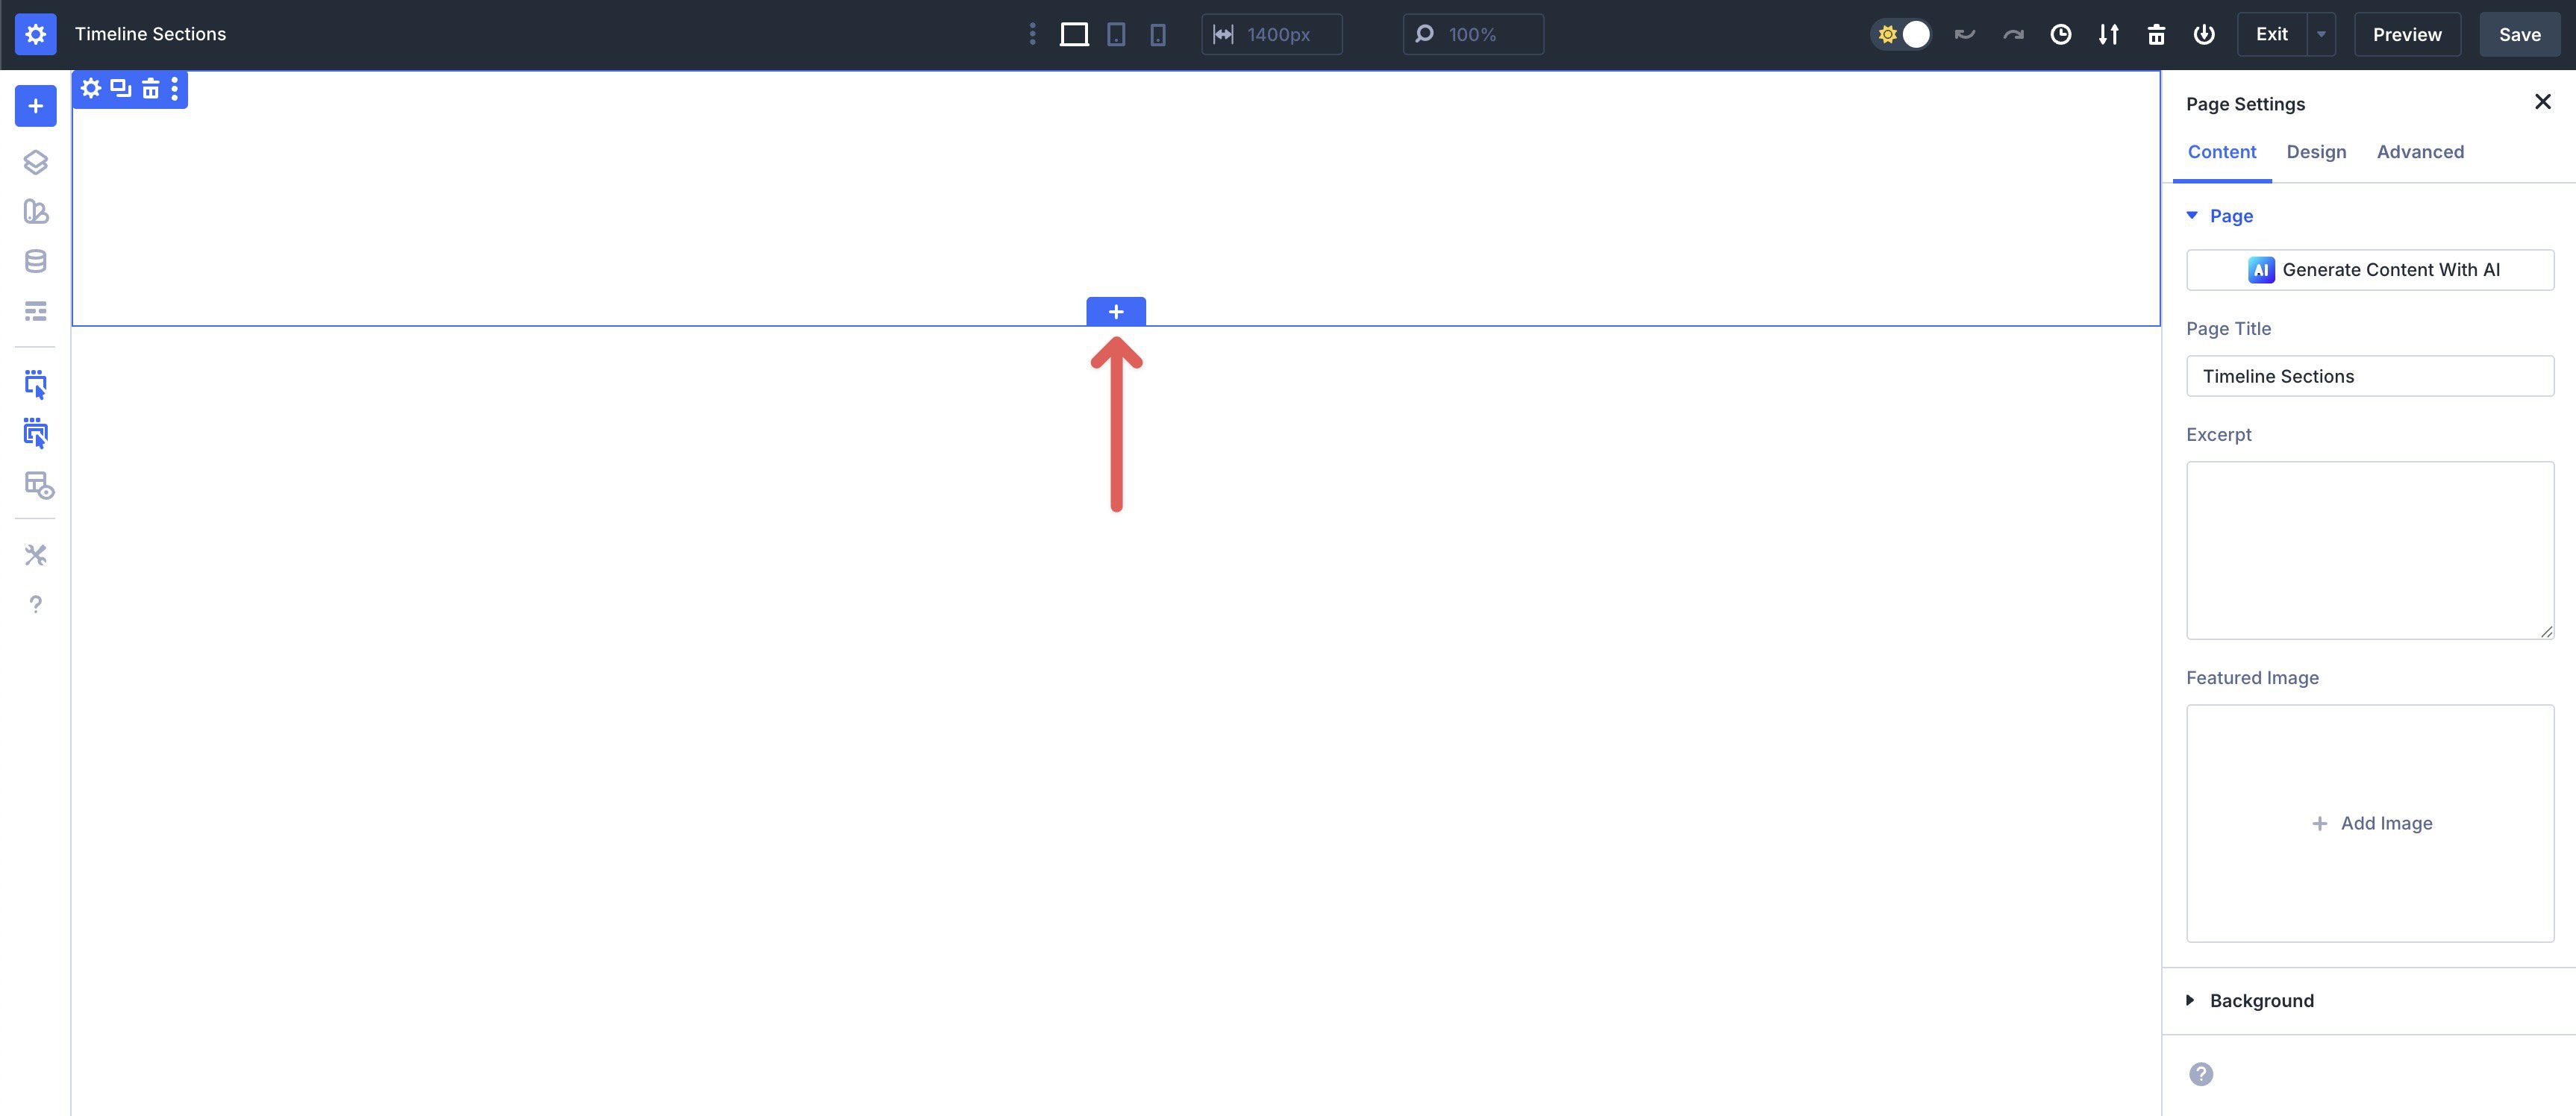Screen dimensions: 2576x1116
Task: Switch to tablet view icon
Action: pos(1116,35)
